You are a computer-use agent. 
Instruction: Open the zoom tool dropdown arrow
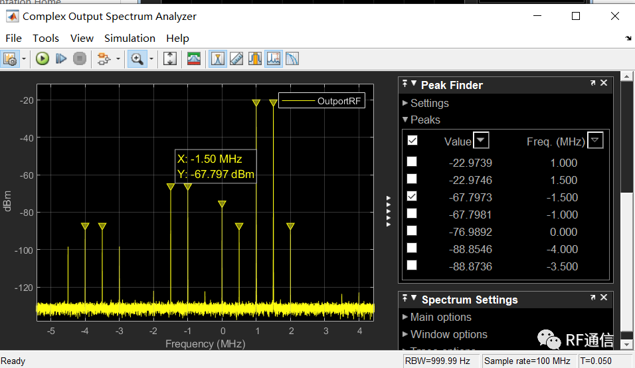(151, 59)
